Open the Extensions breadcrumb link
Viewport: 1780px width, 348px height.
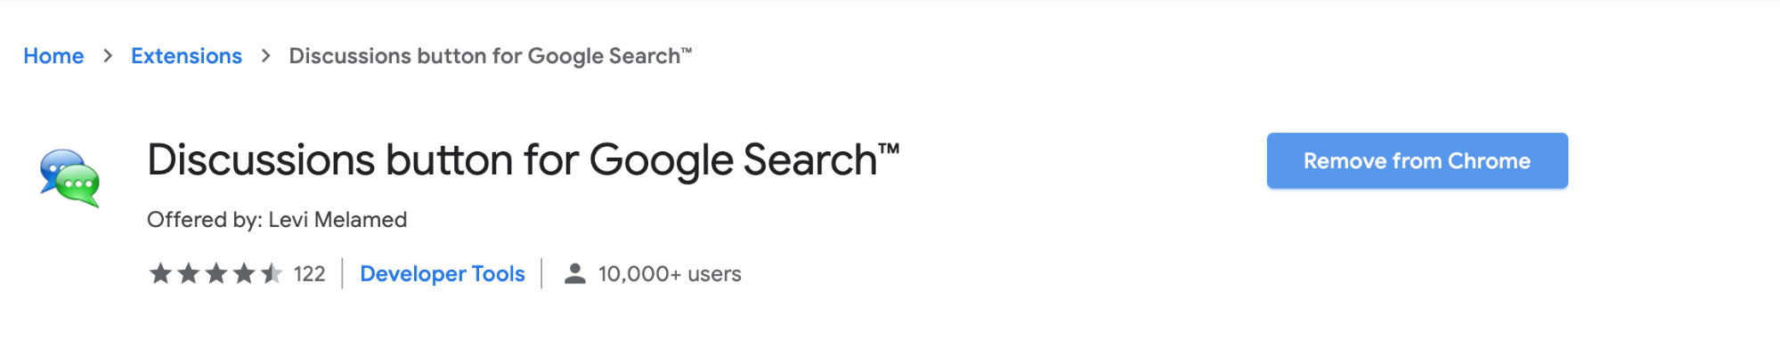tap(186, 56)
